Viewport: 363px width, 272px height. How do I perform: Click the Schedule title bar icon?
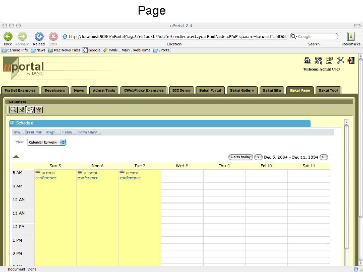12,123
